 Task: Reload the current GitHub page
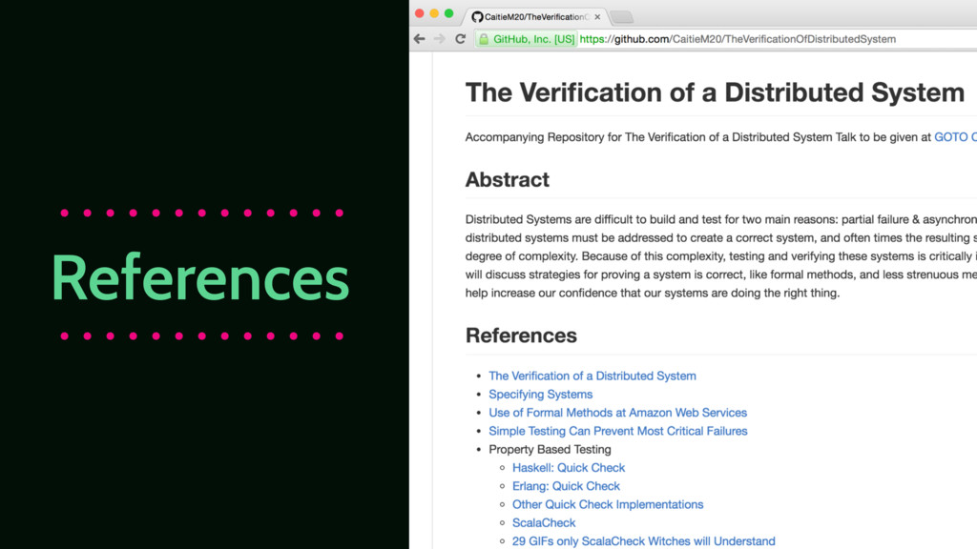tap(460, 39)
